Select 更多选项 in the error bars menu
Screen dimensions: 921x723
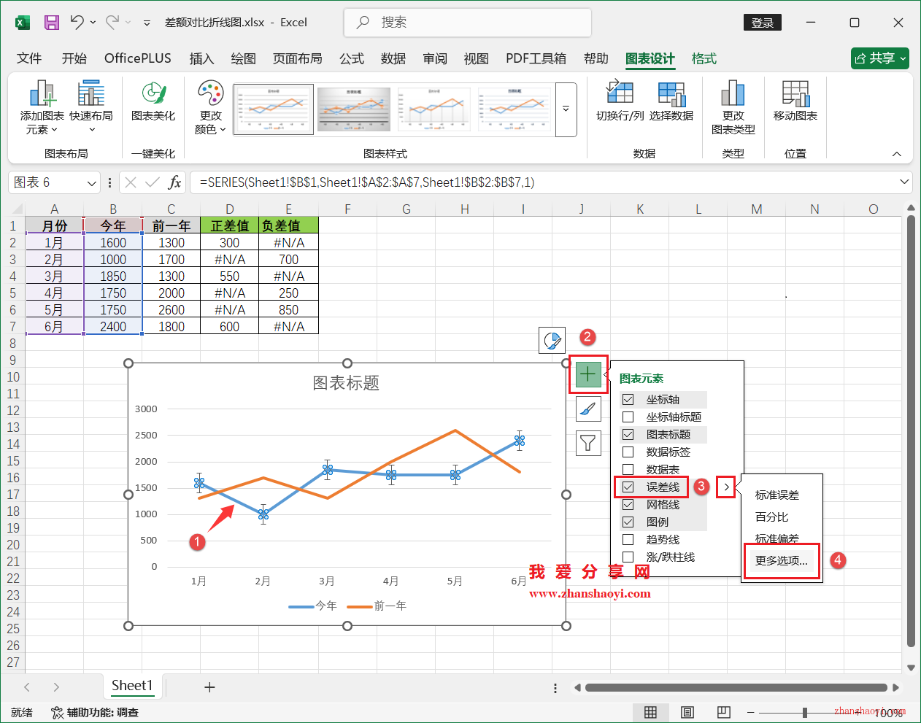pyautogui.click(x=781, y=560)
